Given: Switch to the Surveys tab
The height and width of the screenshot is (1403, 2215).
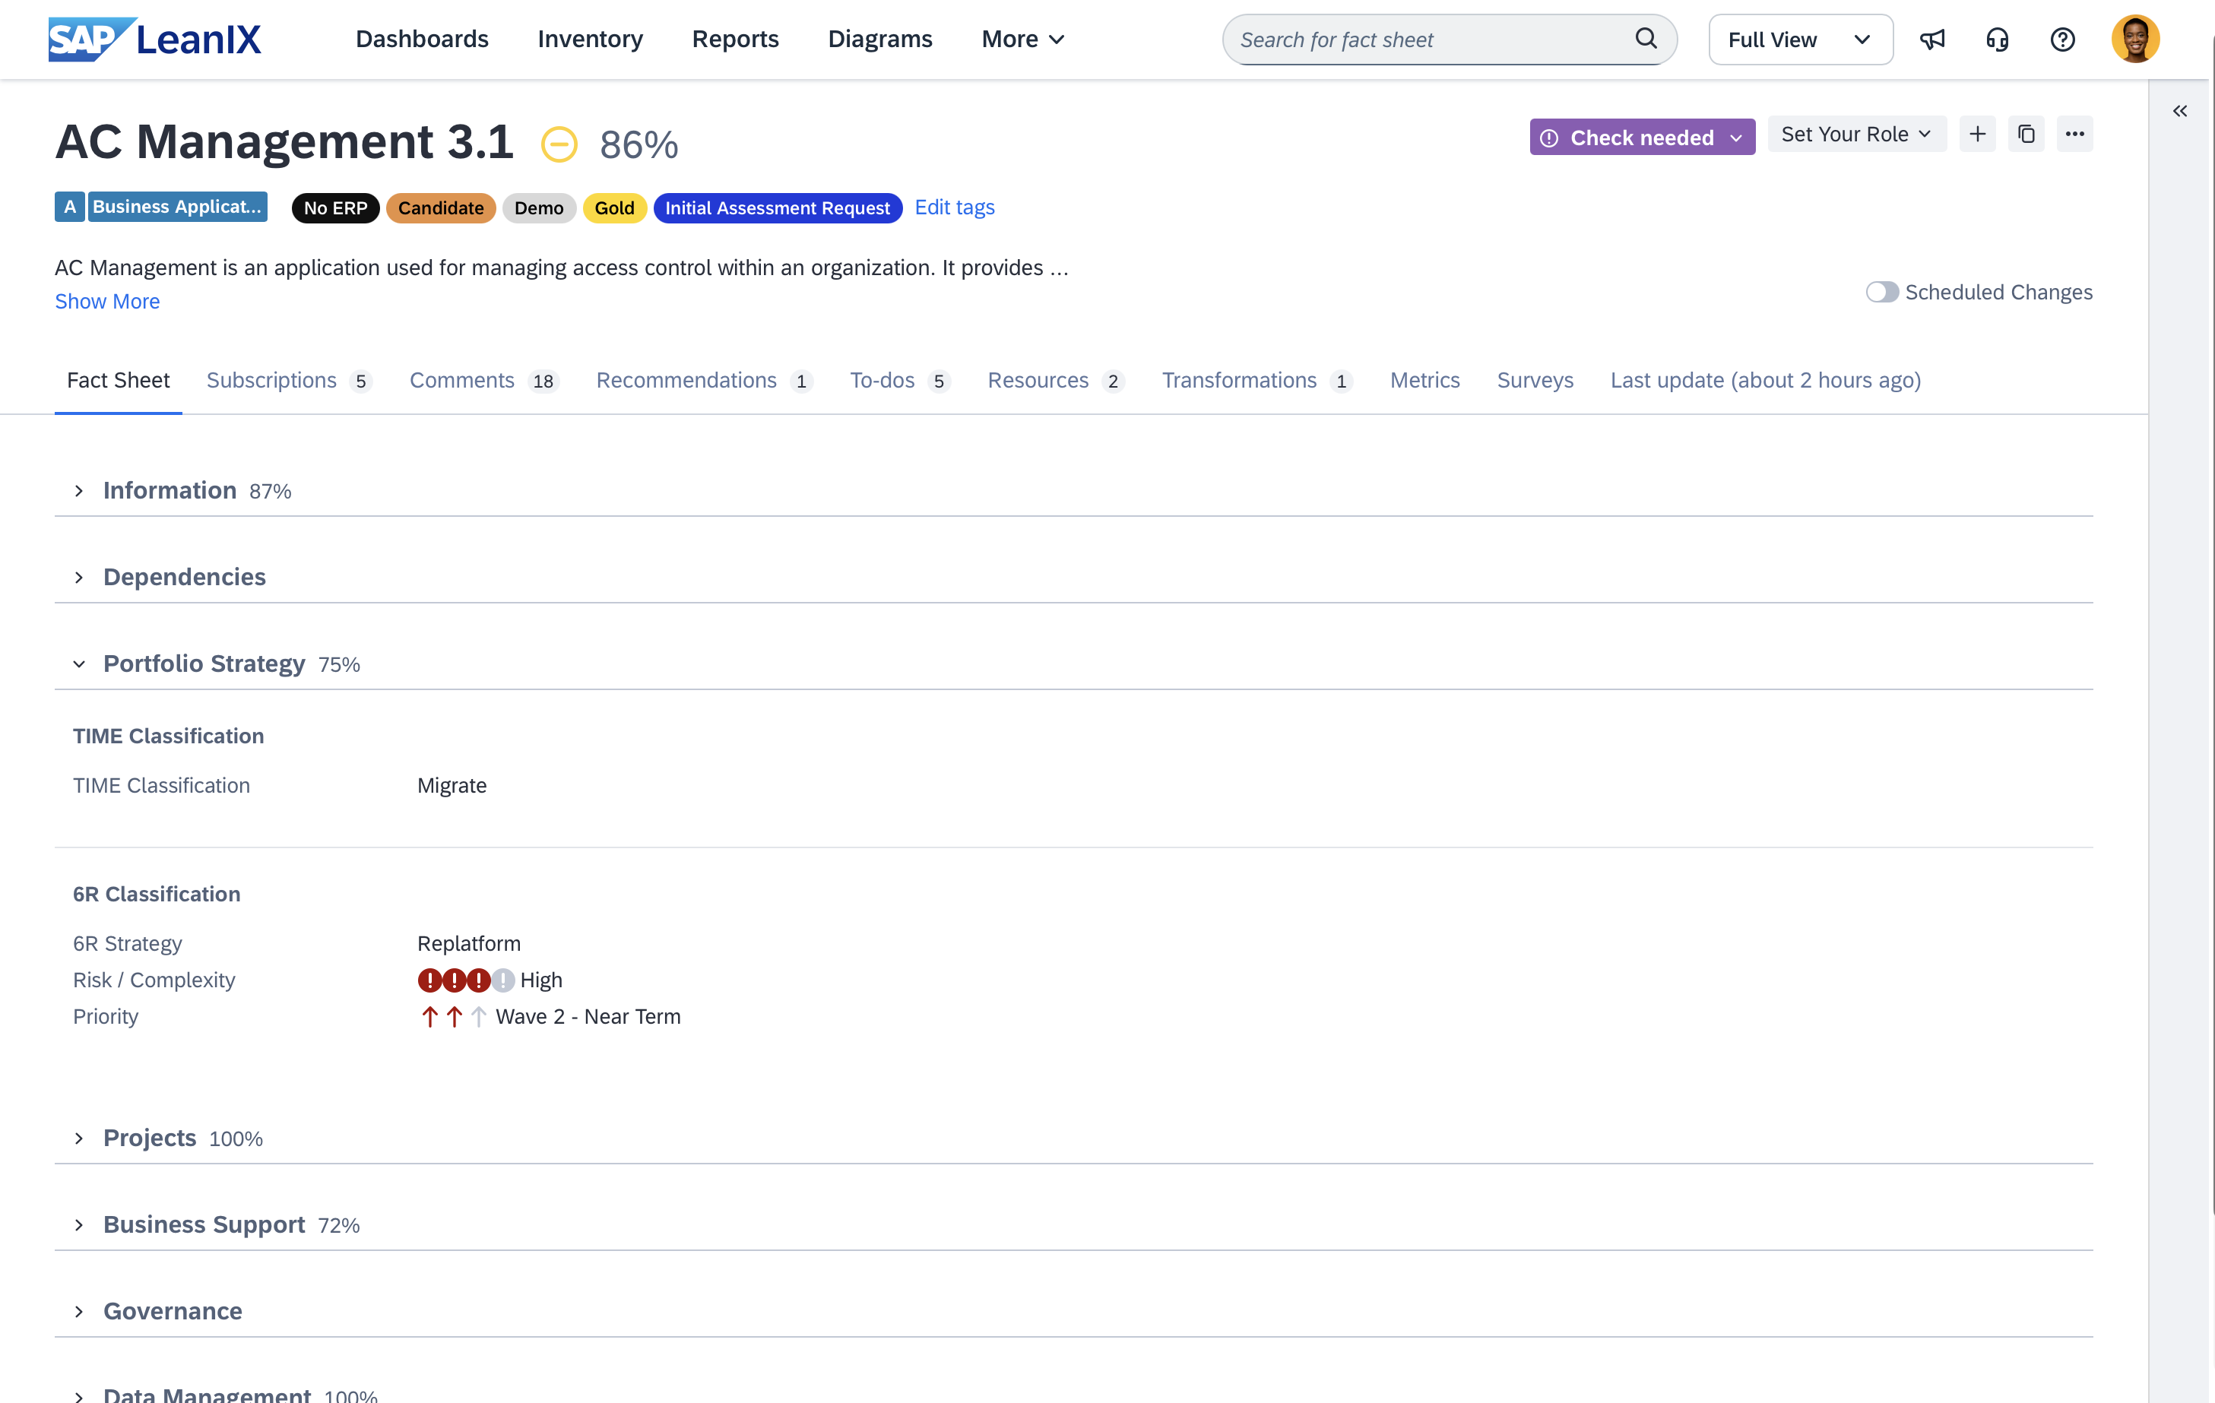Looking at the screenshot, I should 1535,381.
